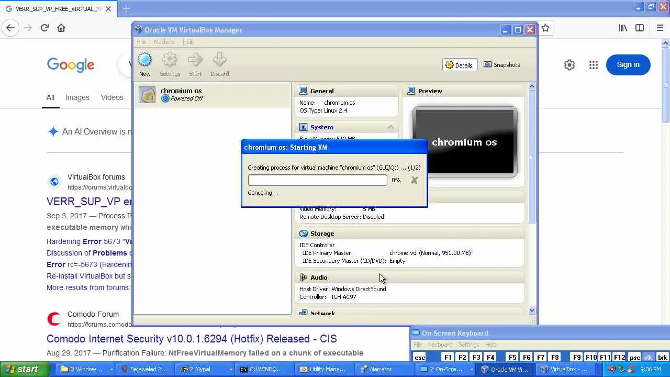Open the browser home page
The width and height of the screenshot is (670, 377).
coord(61,28)
